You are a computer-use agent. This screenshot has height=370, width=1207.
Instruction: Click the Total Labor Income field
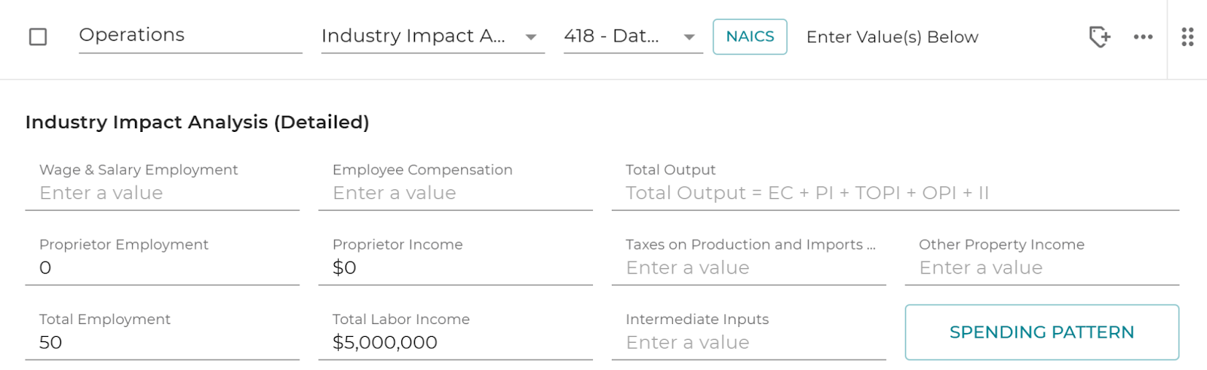tap(456, 333)
